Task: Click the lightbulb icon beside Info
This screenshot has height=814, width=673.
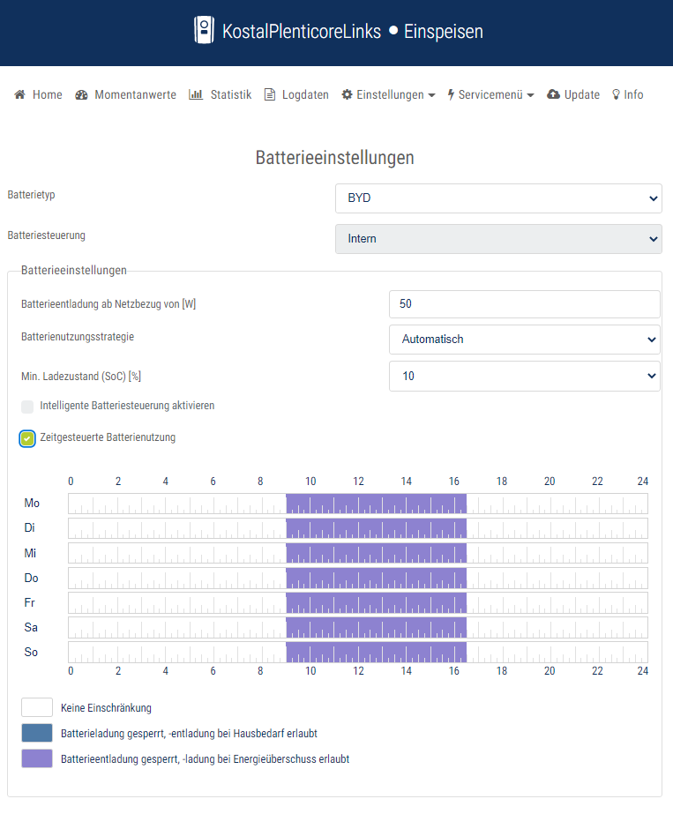Action: click(x=616, y=95)
